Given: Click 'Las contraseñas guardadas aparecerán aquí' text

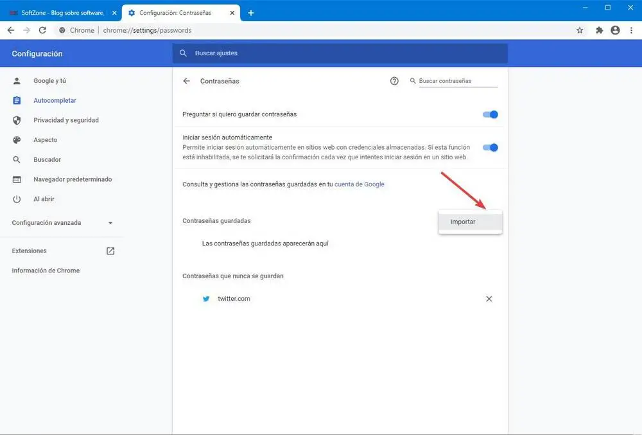Looking at the screenshot, I should [265, 244].
